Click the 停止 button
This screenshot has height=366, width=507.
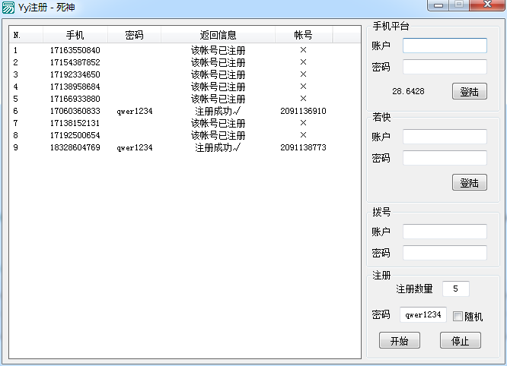[460, 341]
